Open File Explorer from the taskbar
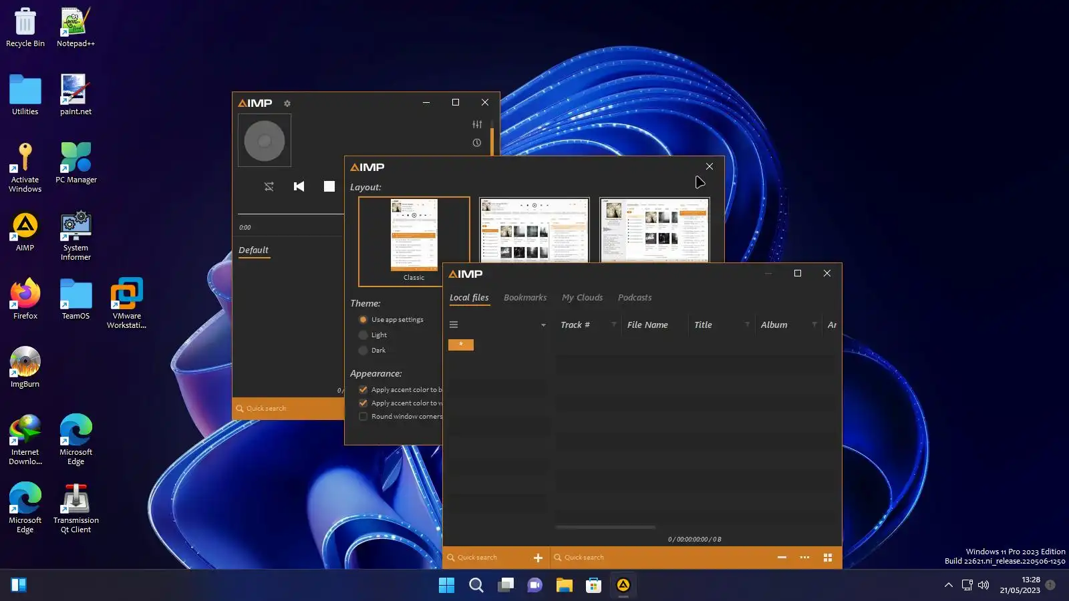Screen dimensions: 1069x601 (565, 586)
